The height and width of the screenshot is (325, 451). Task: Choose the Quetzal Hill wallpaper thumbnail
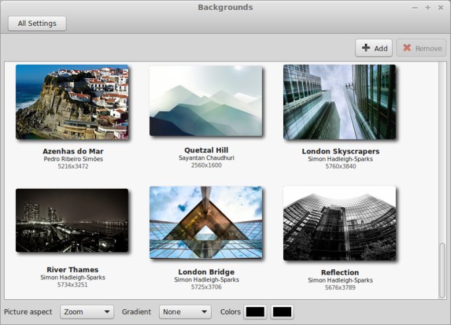pyautogui.click(x=206, y=101)
